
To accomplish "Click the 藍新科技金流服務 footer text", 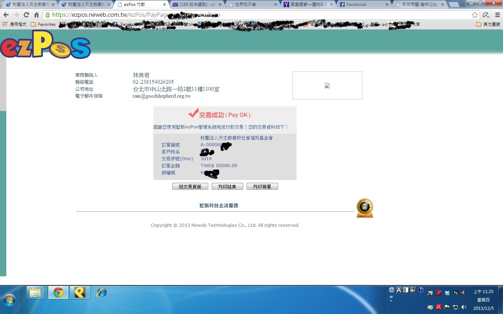I will [x=219, y=205].
